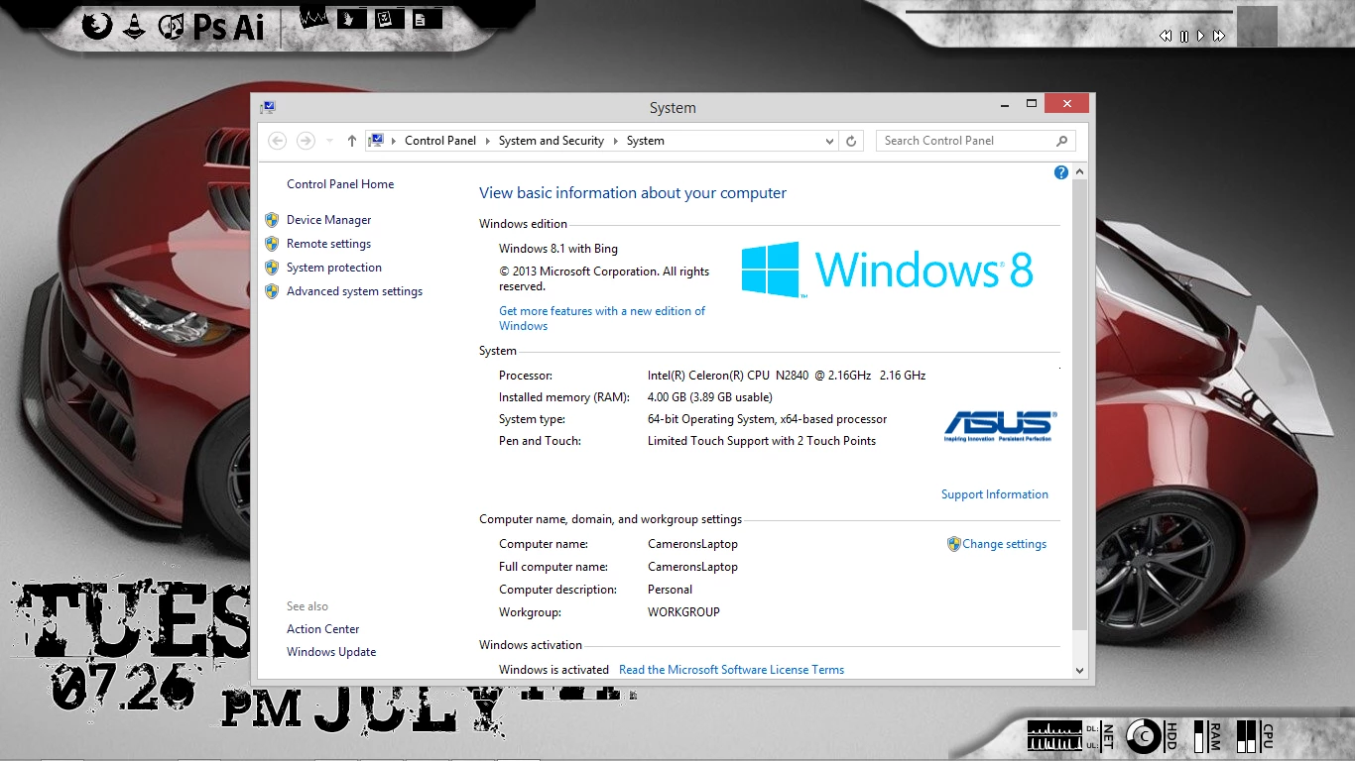Click the Intel Celeron processor text

point(787,376)
